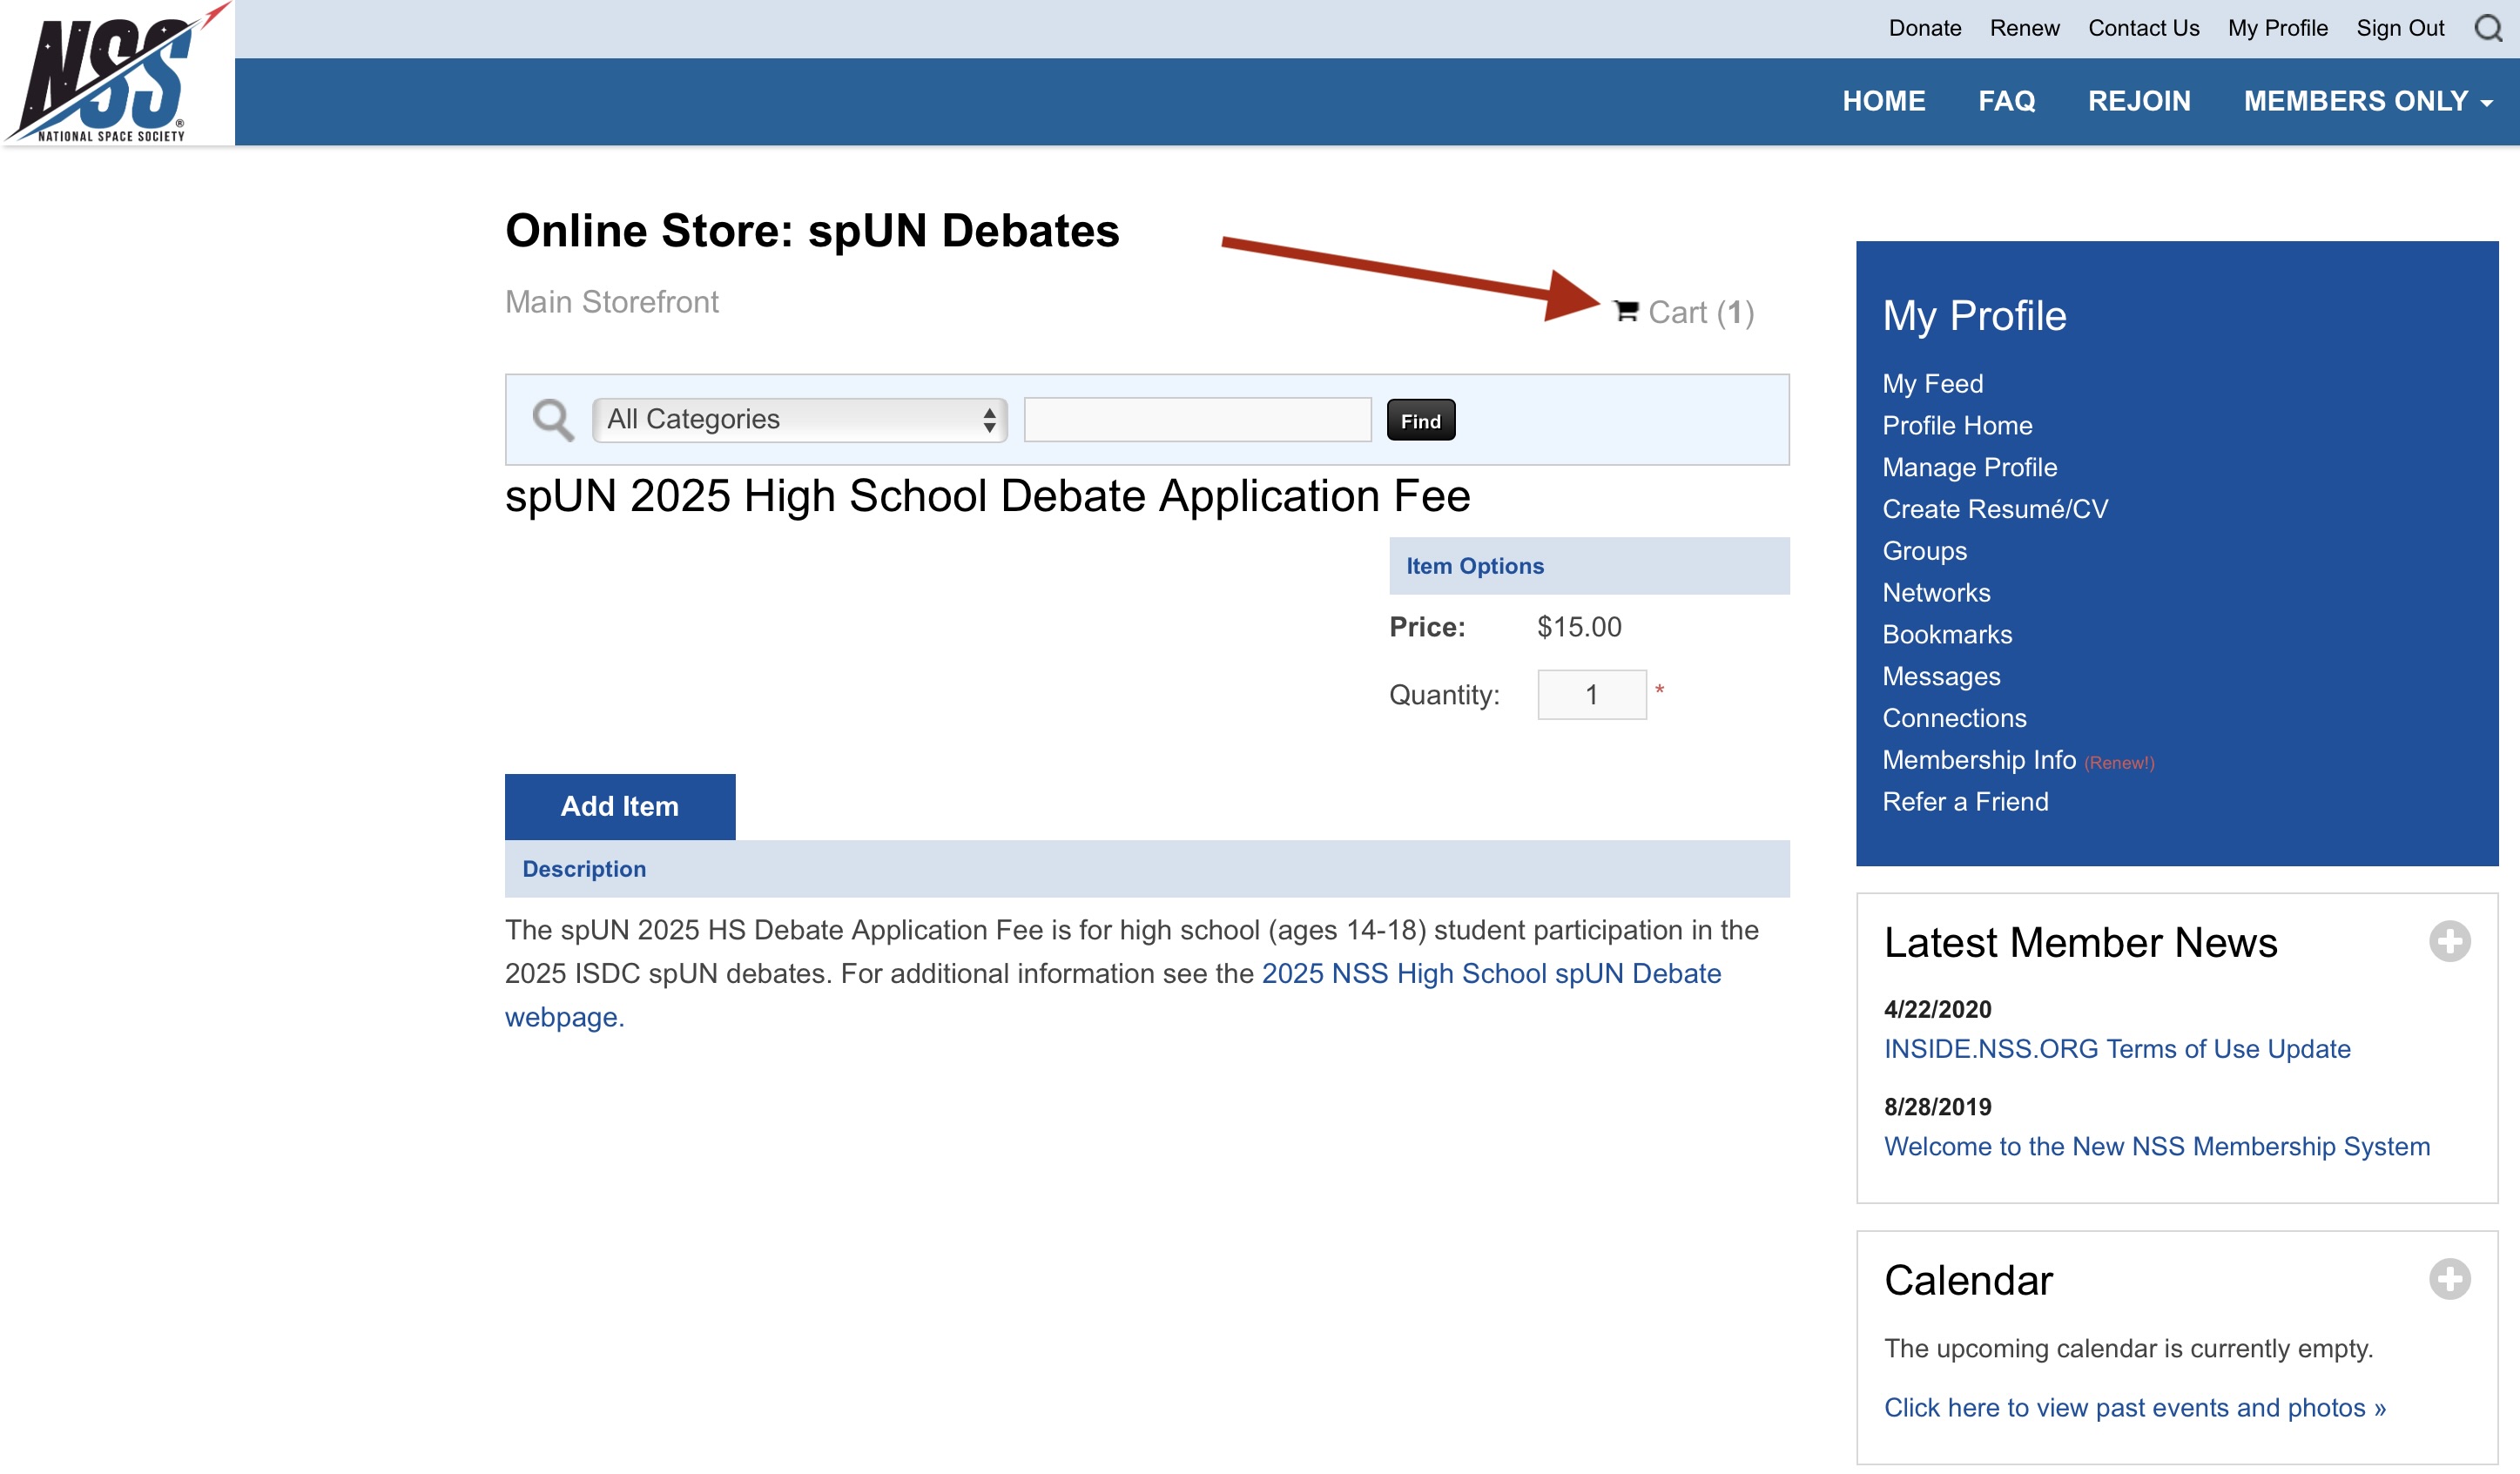Screen dimensions: 2520x1474
Task: Go to Profile Home in sidebar
Action: 1957,426
